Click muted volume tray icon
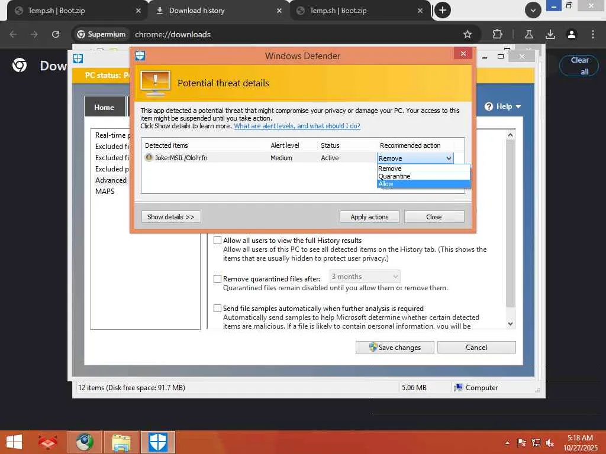The width and height of the screenshot is (606, 454). 550,443
